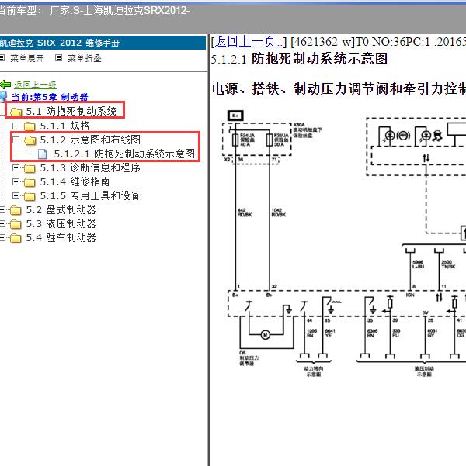Select 5.1.4 维修指南 tree item
The width and height of the screenshot is (466, 466).
tap(75, 182)
